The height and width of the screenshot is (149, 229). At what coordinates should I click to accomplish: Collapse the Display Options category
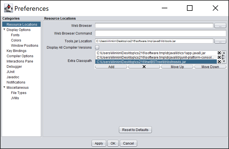[x=4, y=30]
